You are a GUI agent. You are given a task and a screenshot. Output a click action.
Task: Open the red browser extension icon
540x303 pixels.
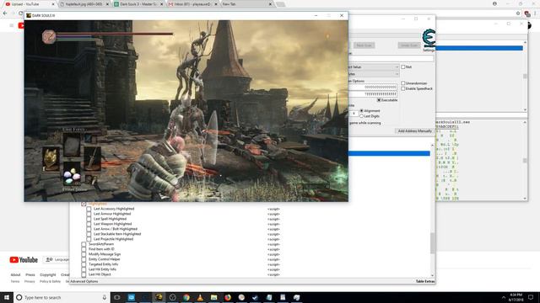tap(526, 13)
